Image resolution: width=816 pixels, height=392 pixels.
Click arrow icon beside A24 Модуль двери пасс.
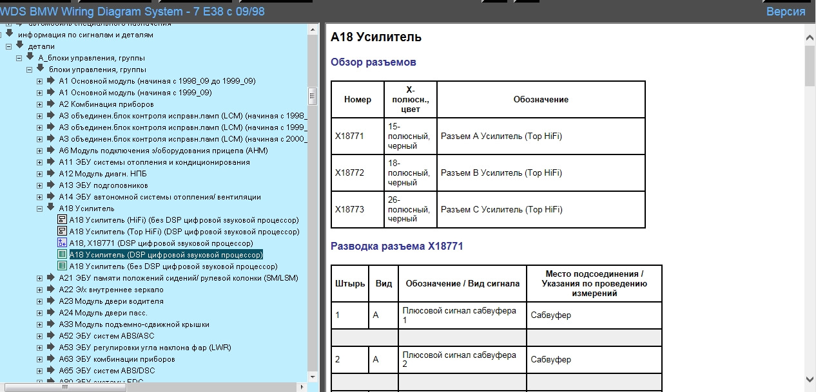pos(50,312)
